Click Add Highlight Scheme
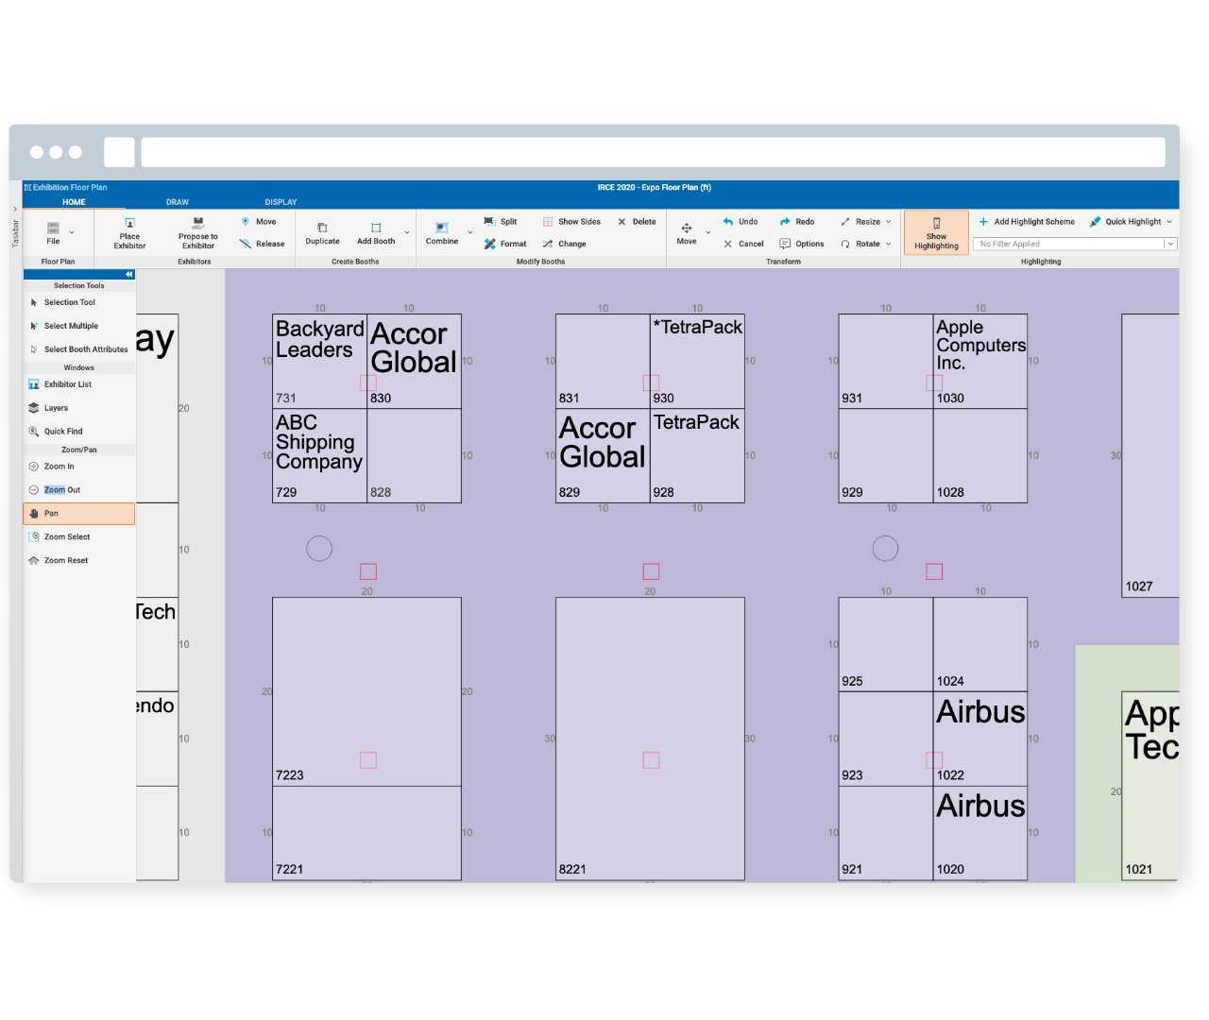This screenshot has width=1209, height=1020. coord(1026,222)
